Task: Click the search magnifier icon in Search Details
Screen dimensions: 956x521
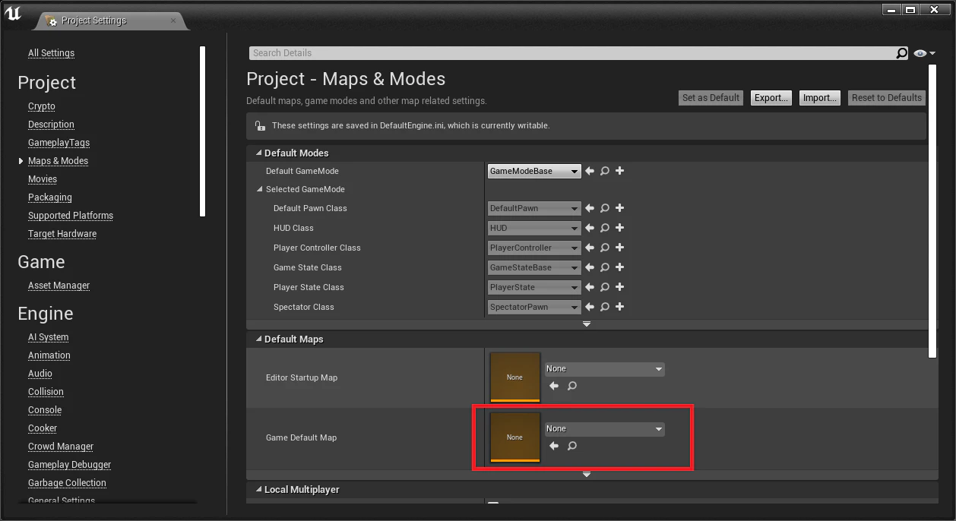Action: [x=902, y=53]
